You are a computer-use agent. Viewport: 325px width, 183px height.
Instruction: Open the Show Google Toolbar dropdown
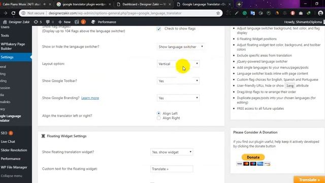click(178, 81)
